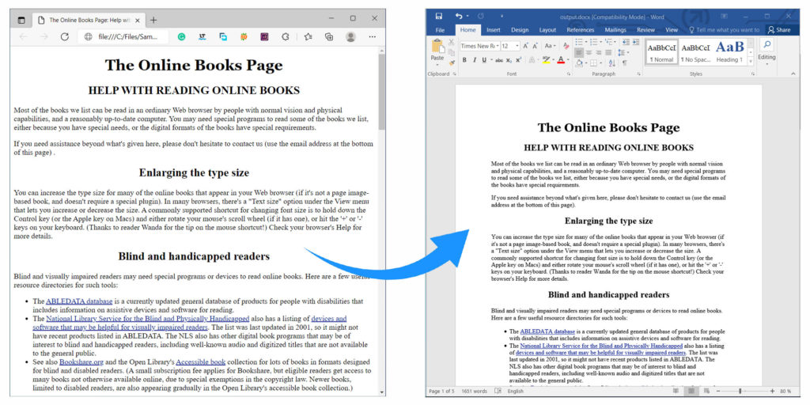Toggle Bold formatting in Word
Image resolution: width=810 pixels, height=405 pixels.
tap(464, 60)
